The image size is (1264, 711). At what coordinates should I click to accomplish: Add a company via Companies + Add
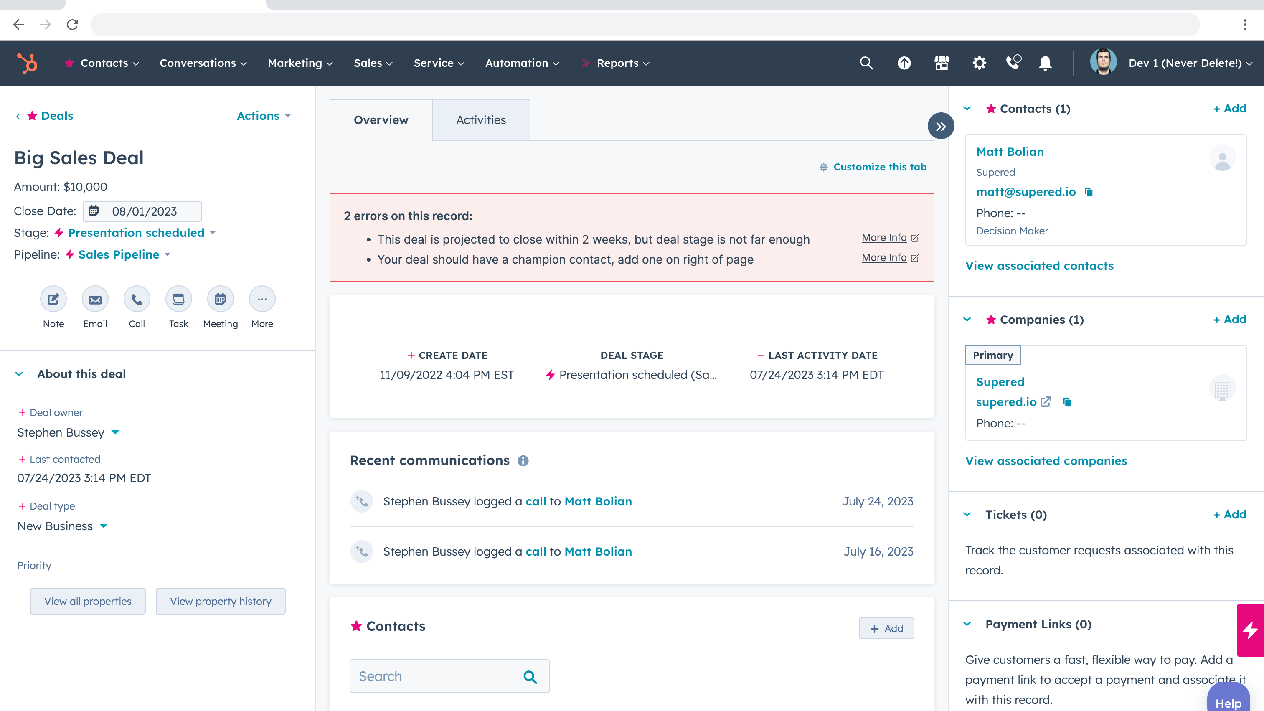[x=1230, y=320]
